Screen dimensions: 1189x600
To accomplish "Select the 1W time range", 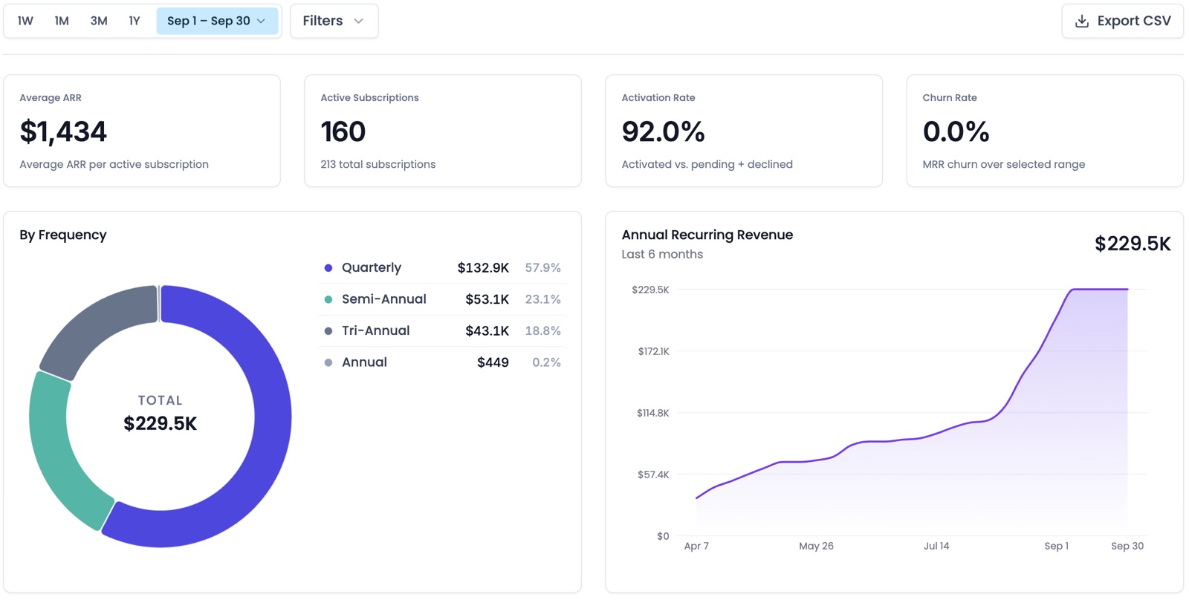I will click(x=25, y=21).
